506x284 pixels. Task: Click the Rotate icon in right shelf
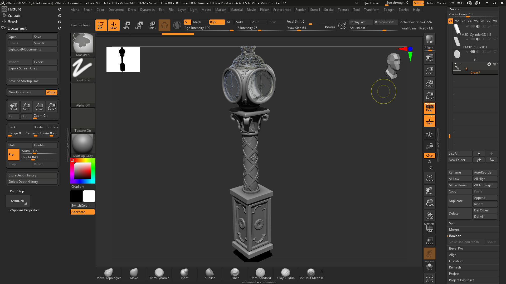pos(429,216)
